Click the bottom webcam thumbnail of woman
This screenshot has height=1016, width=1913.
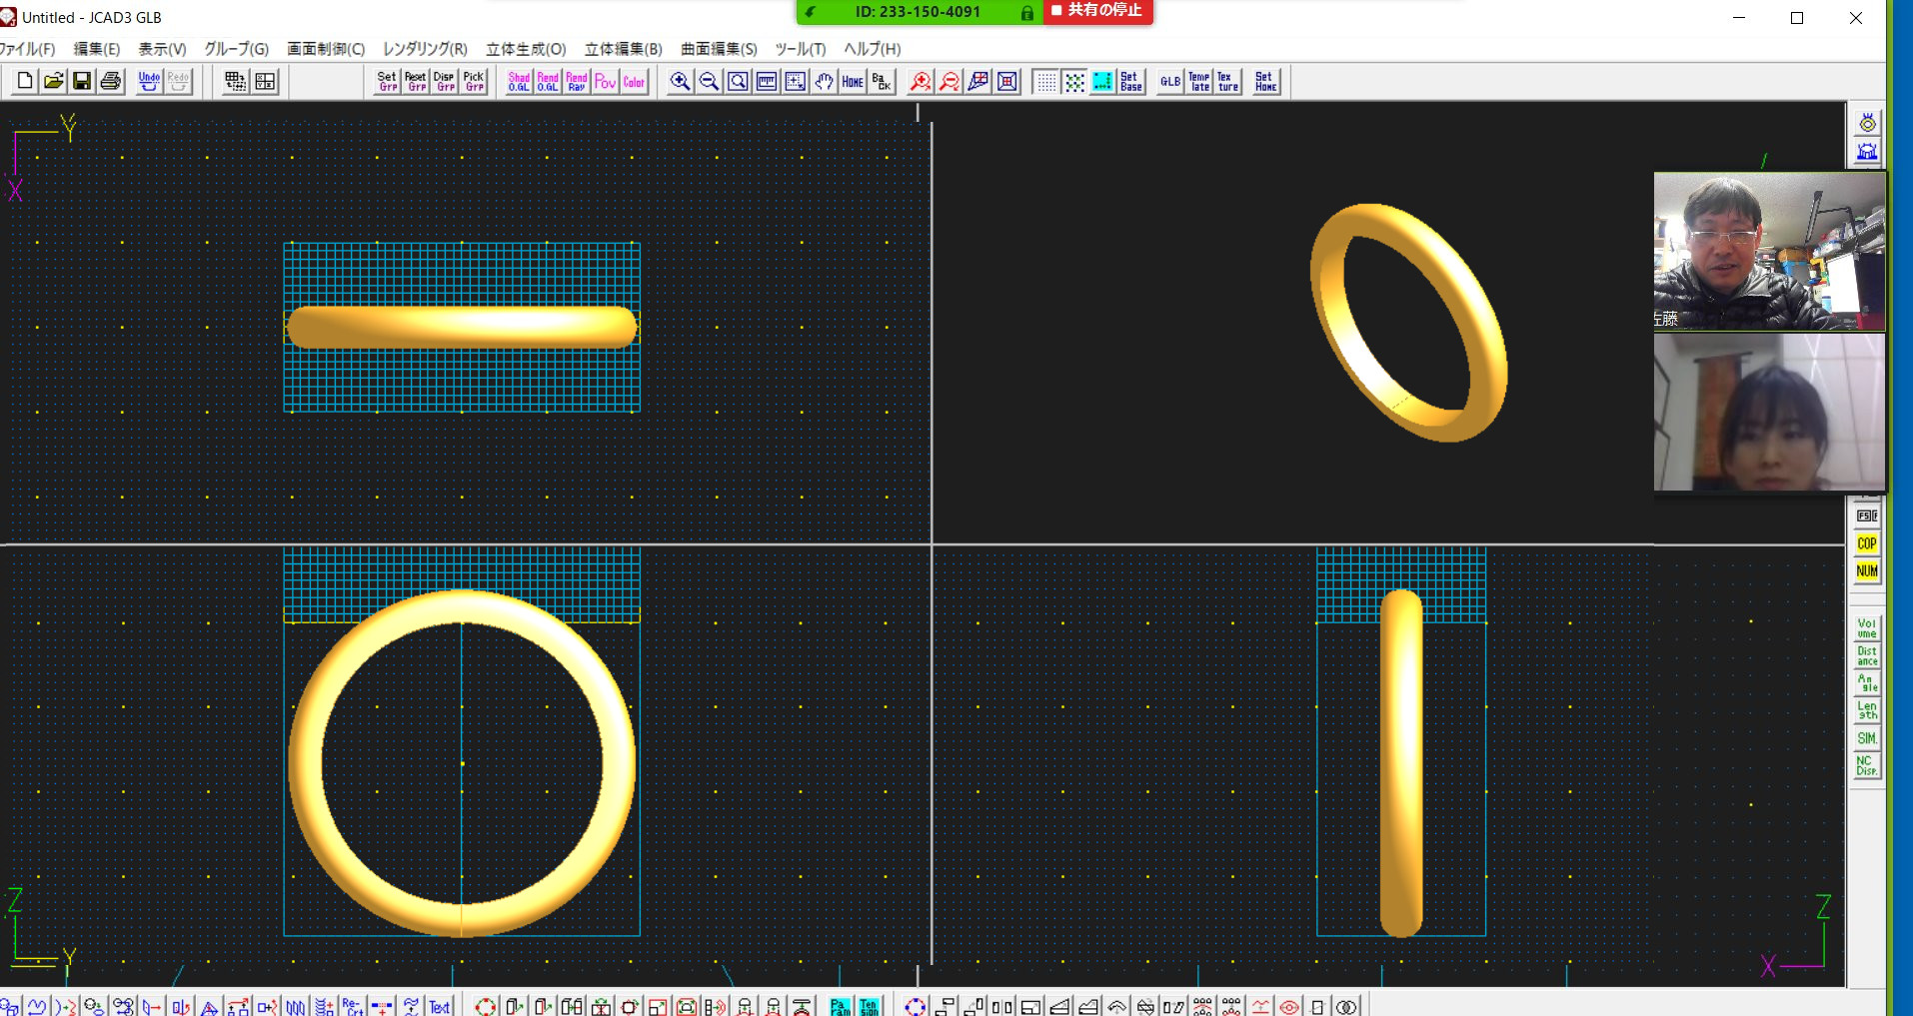pos(1769,412)
